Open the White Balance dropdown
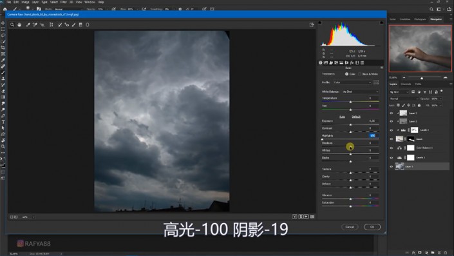 (x=361, y=92)
